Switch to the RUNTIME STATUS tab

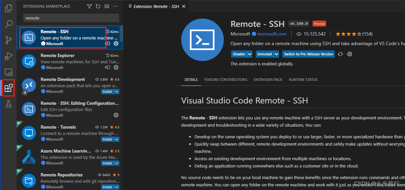pyautogui.click(x=303, y=80)
